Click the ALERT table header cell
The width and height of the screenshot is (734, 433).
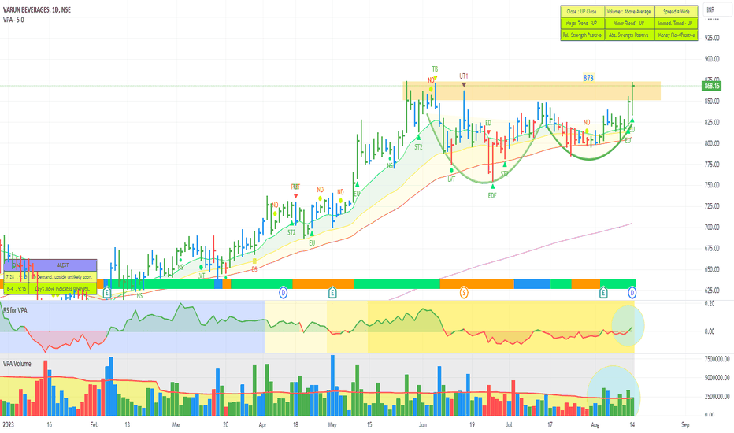coord(63,265)
